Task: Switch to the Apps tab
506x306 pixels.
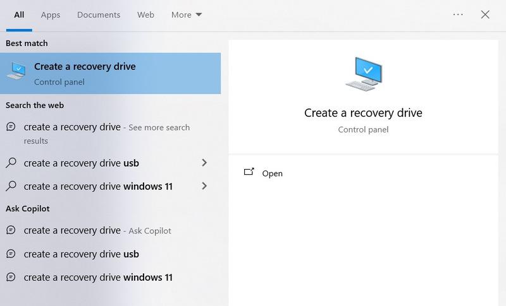Action: pyautogui.click(x=51, y=15)
